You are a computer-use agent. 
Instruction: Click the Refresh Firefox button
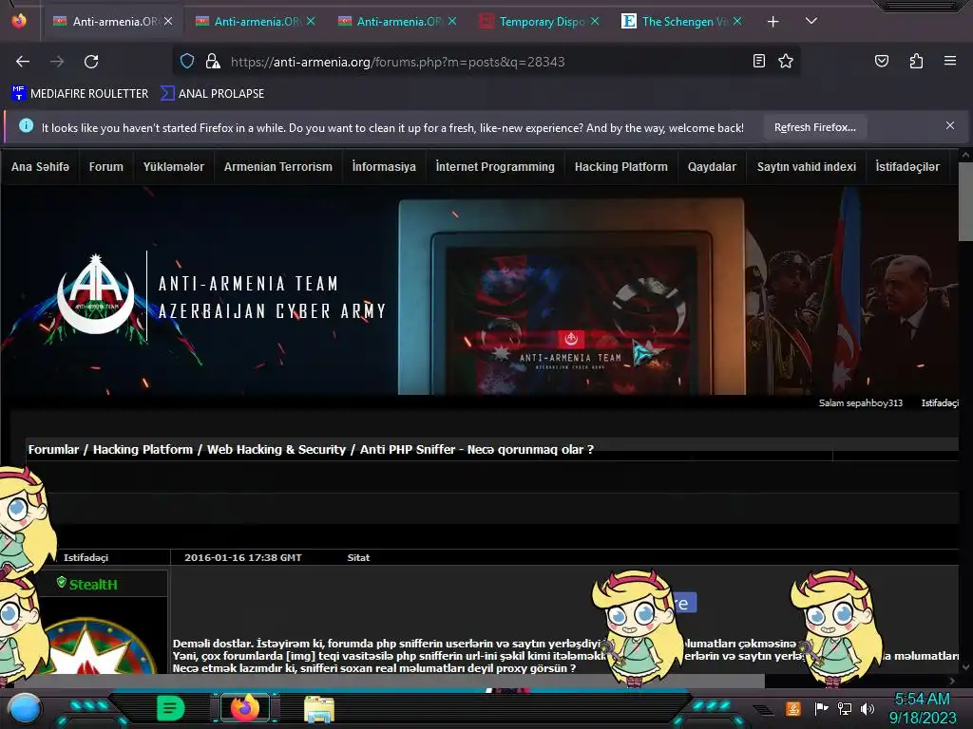click(x=814, y=127)
